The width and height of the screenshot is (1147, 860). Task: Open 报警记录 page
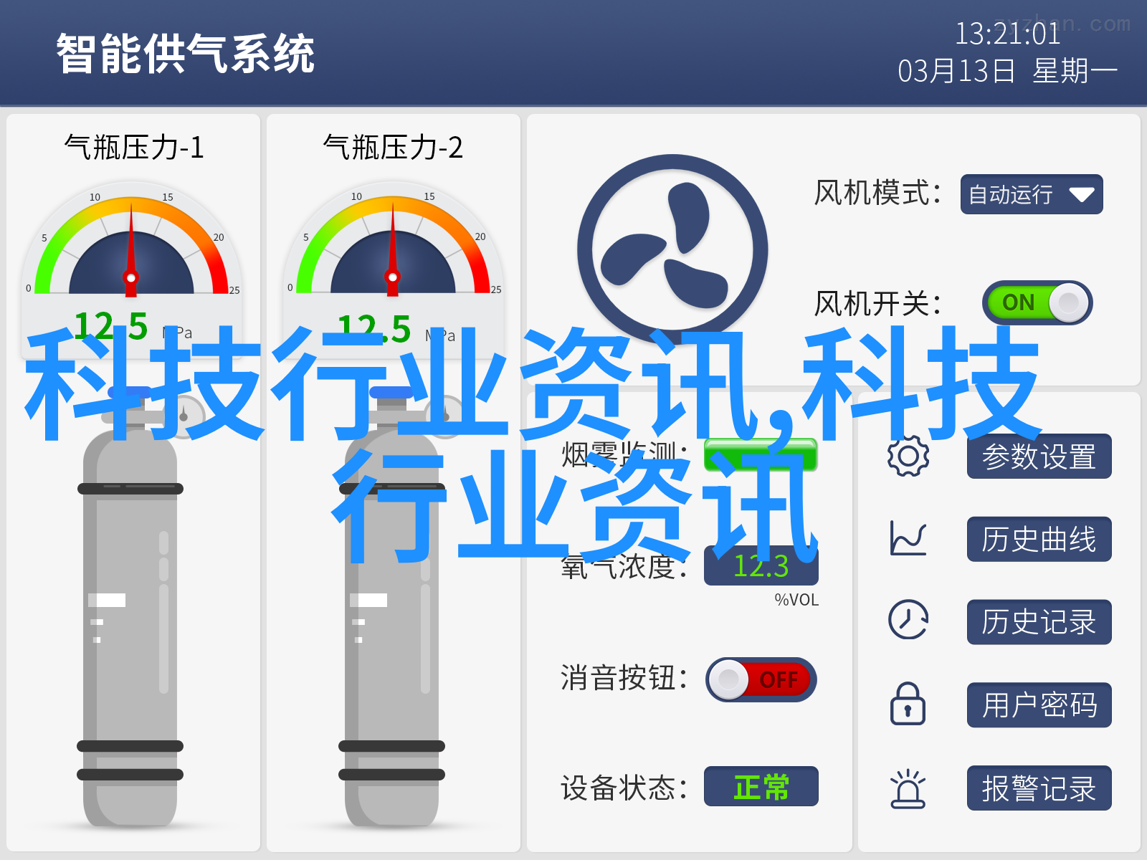pyautogui.click(x=1039, y=788)
